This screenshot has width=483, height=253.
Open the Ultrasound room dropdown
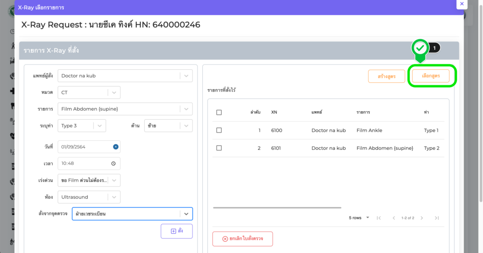coord(114,197)
